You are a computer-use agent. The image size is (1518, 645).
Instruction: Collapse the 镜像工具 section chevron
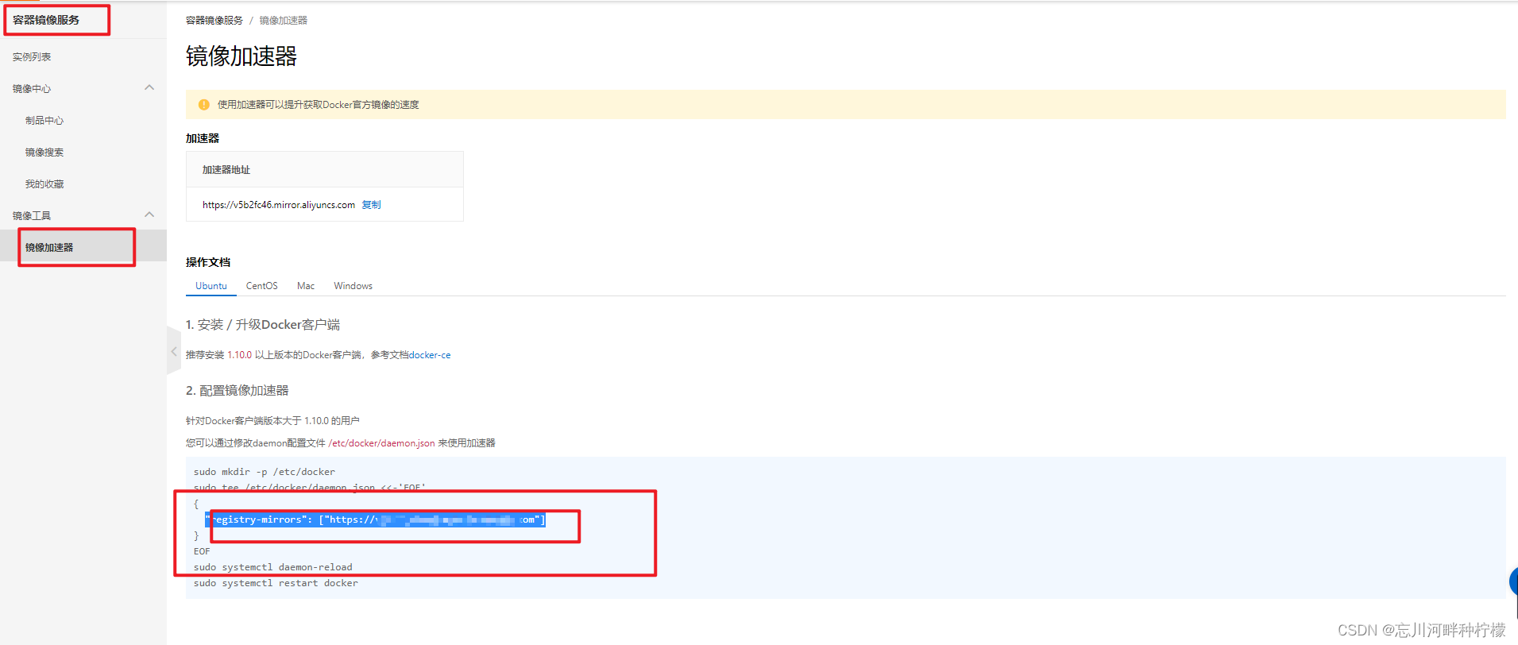pyautogui.click(x=149, y=214)
